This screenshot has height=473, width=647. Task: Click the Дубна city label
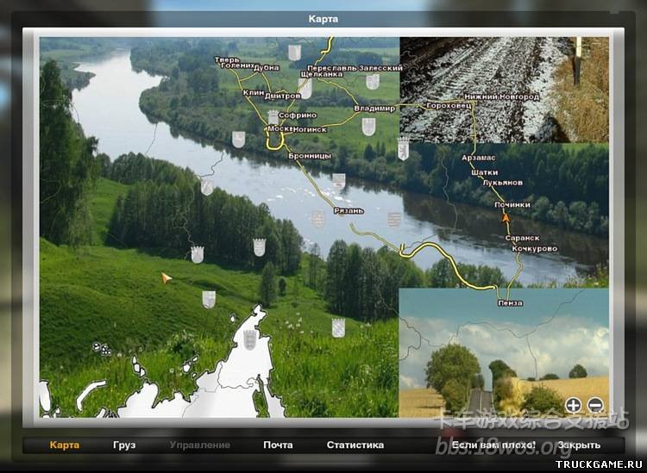tap(267, 67)
